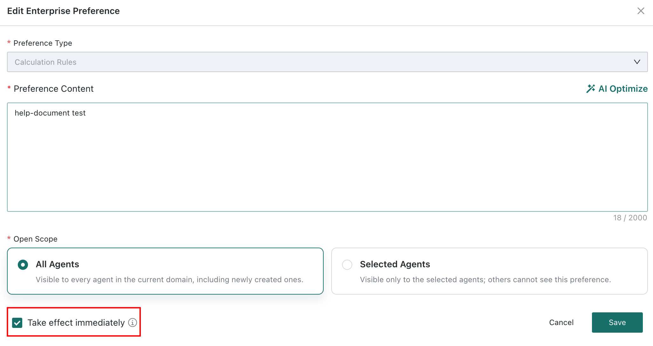Image resolution: width=653 pixels, height=346 pixels.
Task: Click the AI Optimize text link
Action: [623, 89]
